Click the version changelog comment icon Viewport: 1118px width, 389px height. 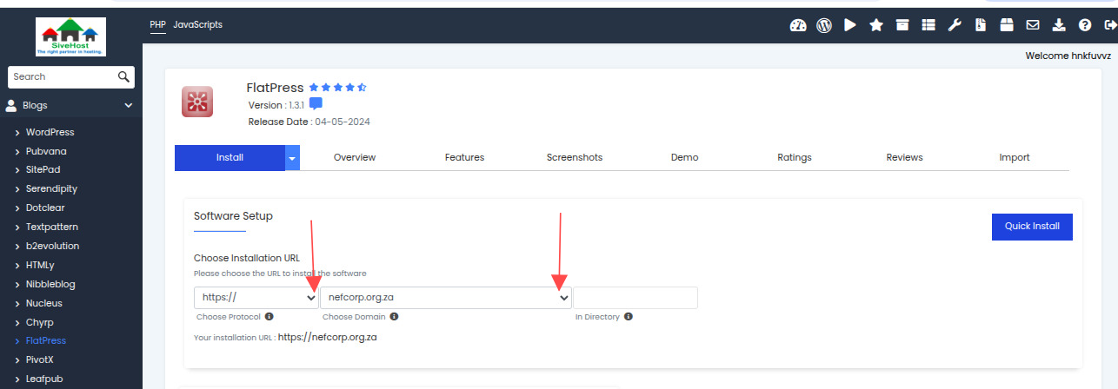pyautogui.click(x=316, y=103)
